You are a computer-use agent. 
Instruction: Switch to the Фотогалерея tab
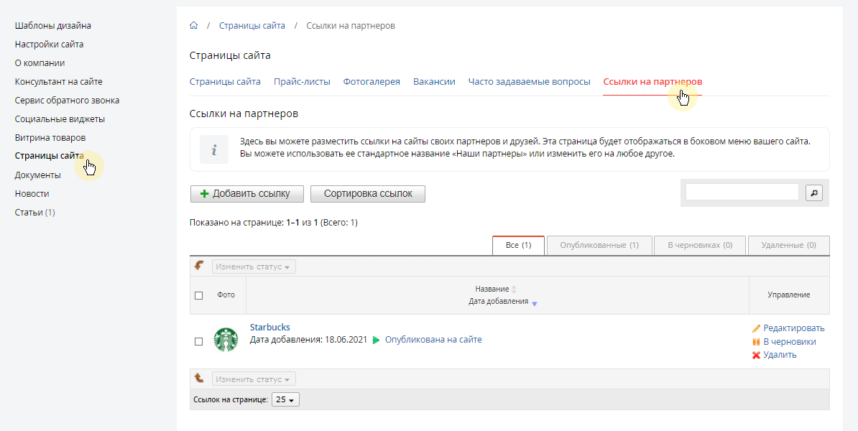pyautogui.click(x=372, y=82)
